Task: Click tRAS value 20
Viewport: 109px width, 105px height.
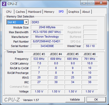Action: 39,77
